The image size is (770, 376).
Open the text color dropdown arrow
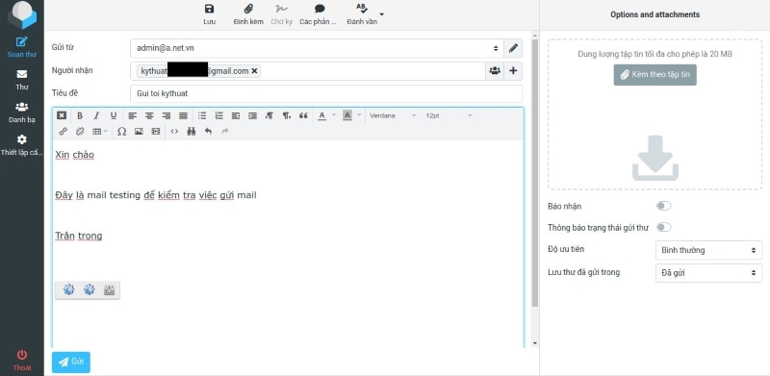(334, 115)
